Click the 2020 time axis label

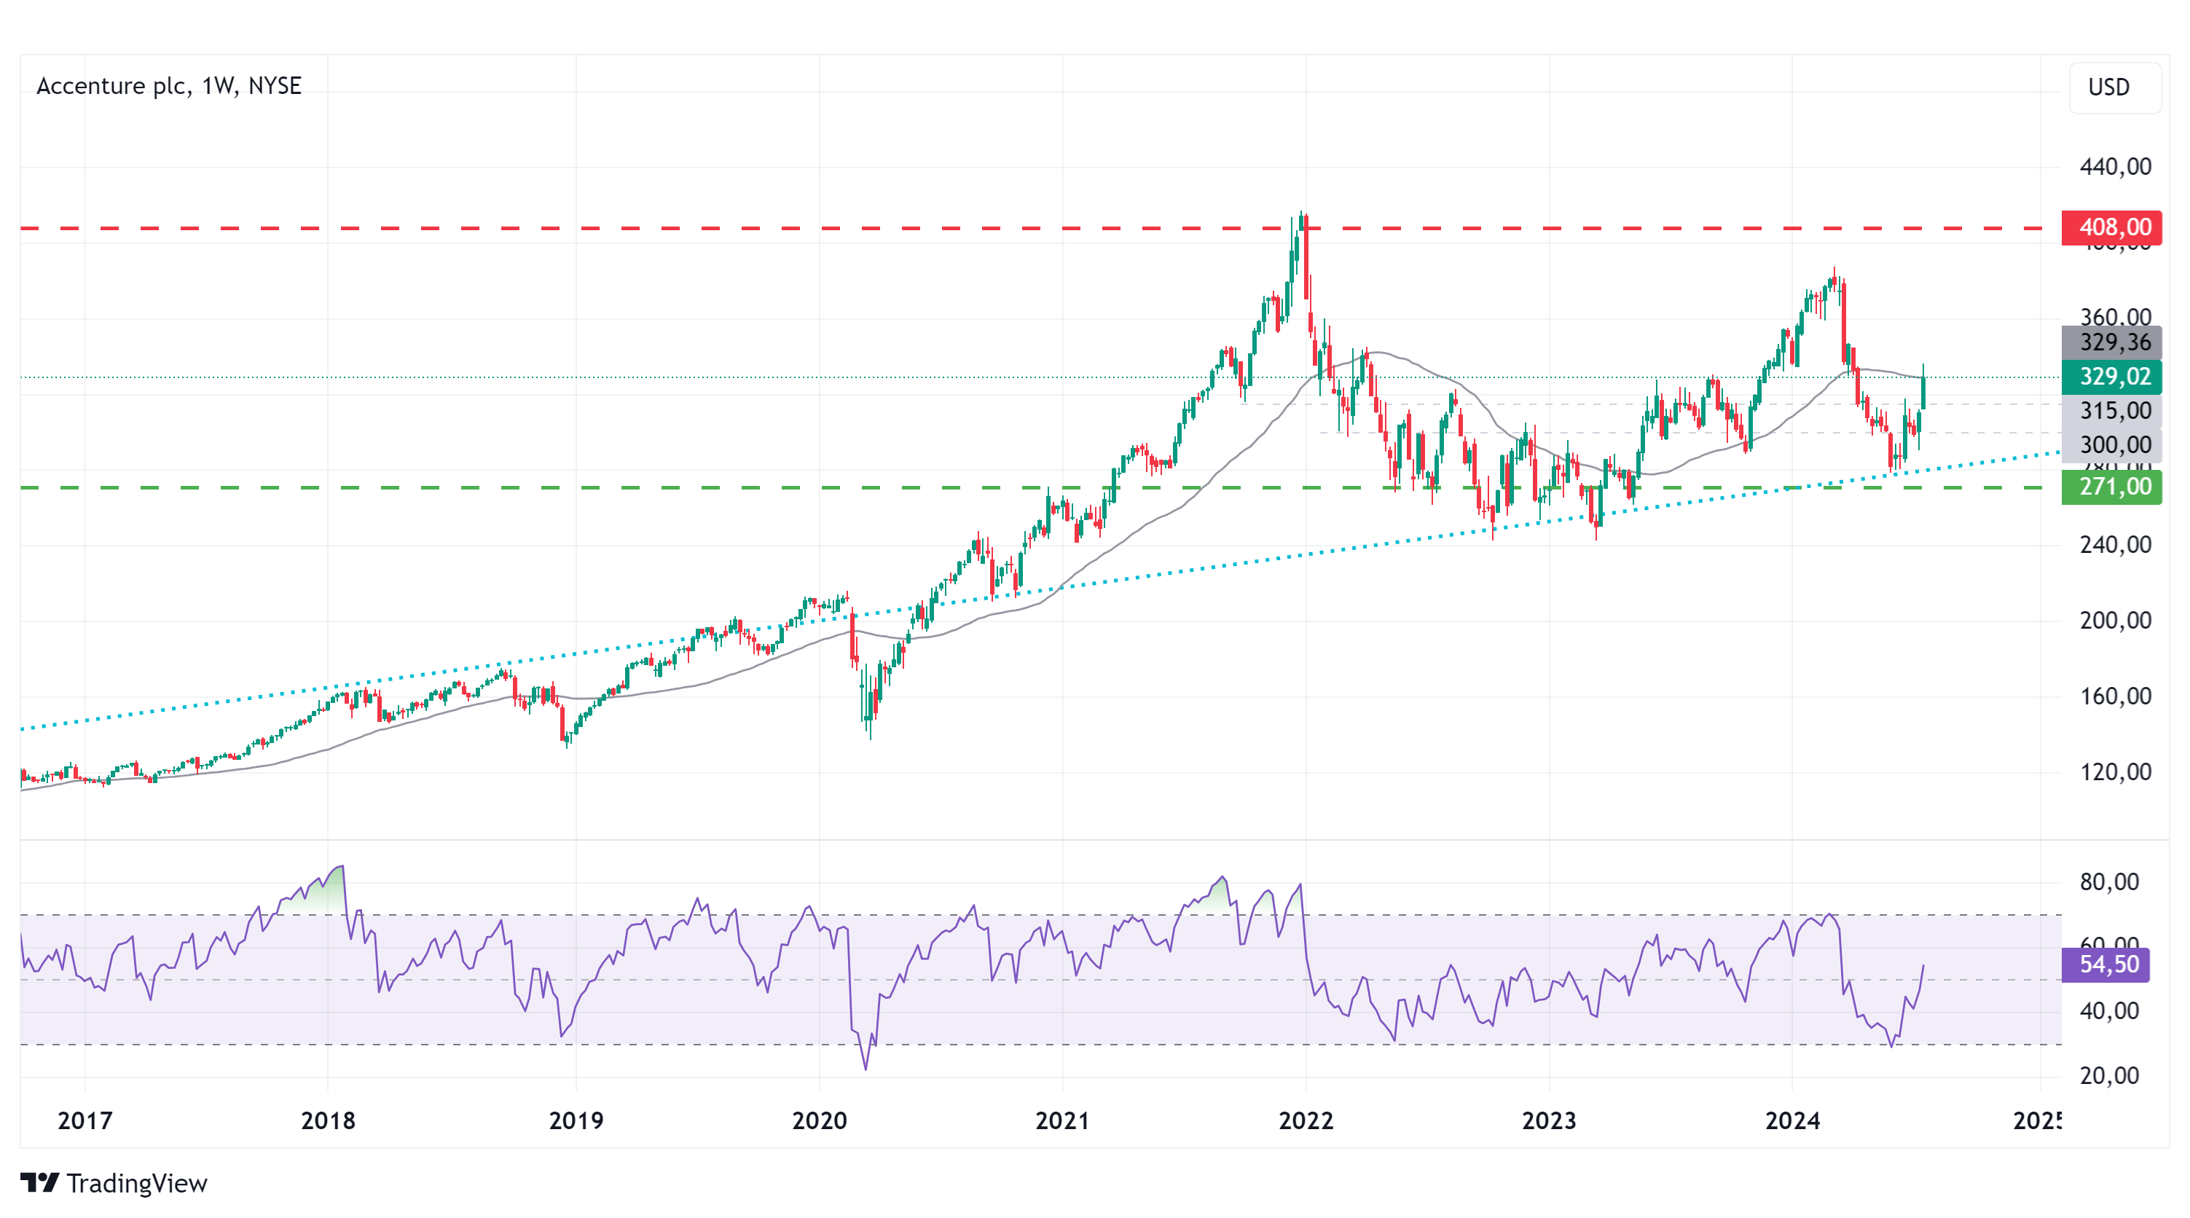click(x=820, y=1121)
